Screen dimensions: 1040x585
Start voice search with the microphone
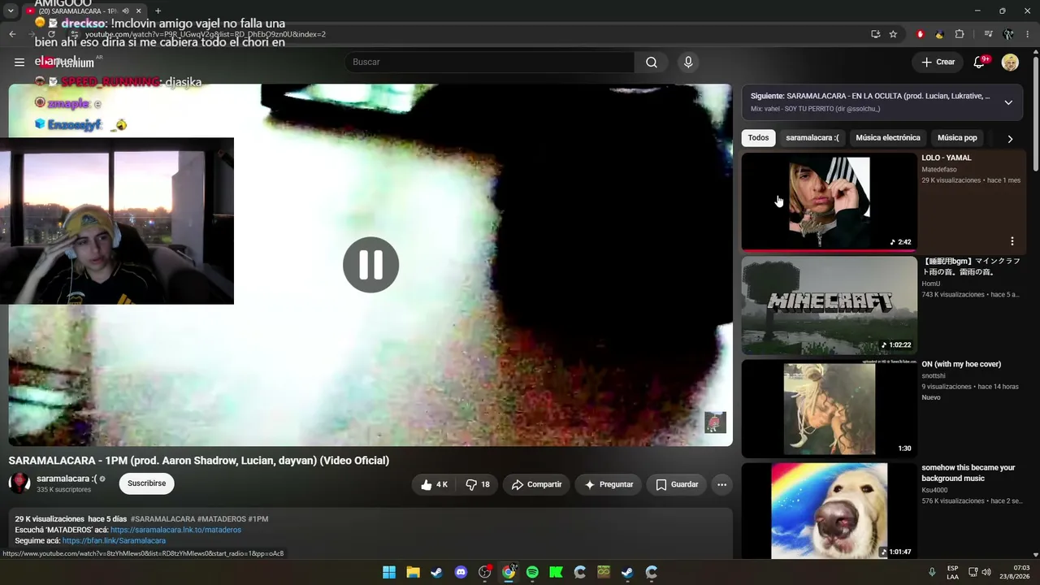click(x=688, y=63)
